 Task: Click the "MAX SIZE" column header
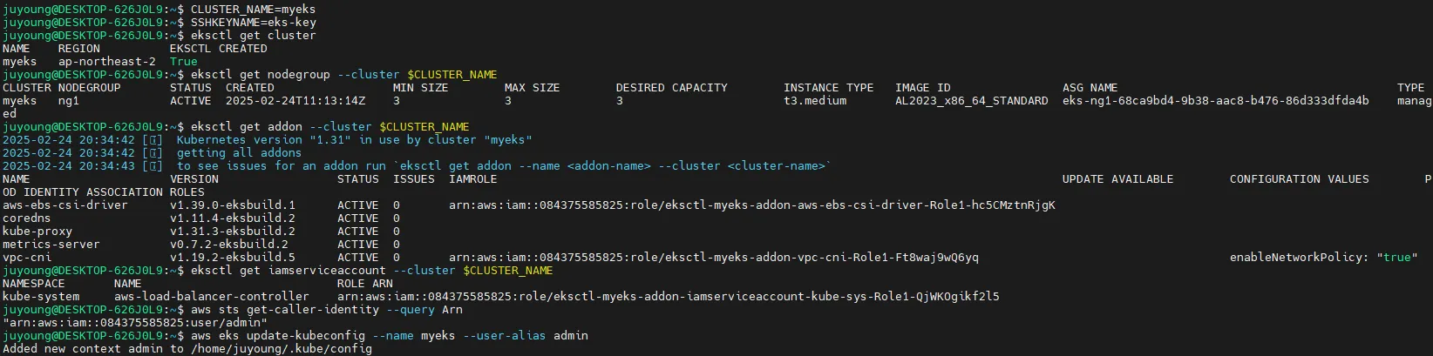[533, 88]
